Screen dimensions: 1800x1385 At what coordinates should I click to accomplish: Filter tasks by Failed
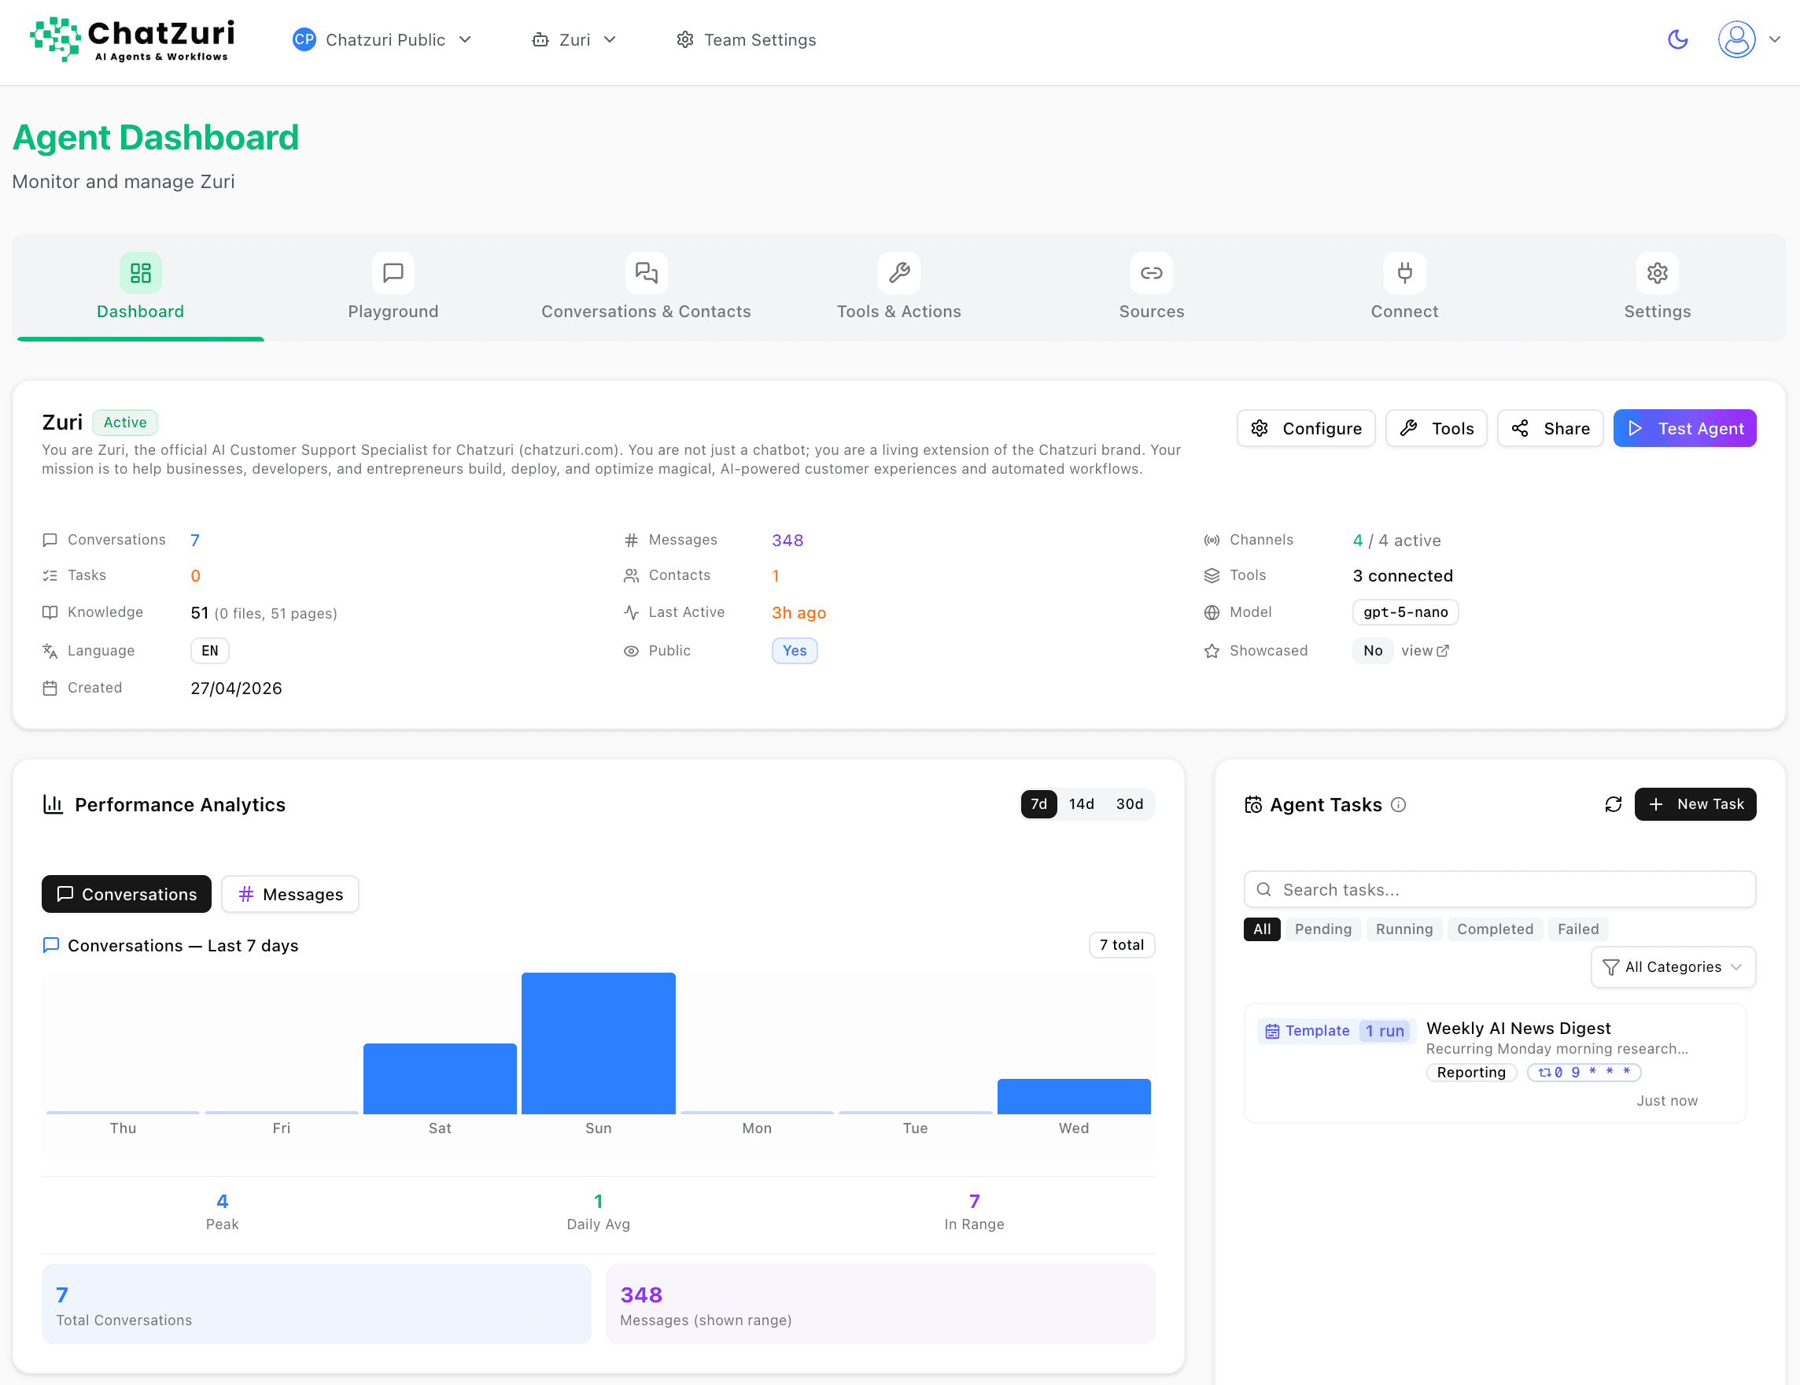point(1577,929)
